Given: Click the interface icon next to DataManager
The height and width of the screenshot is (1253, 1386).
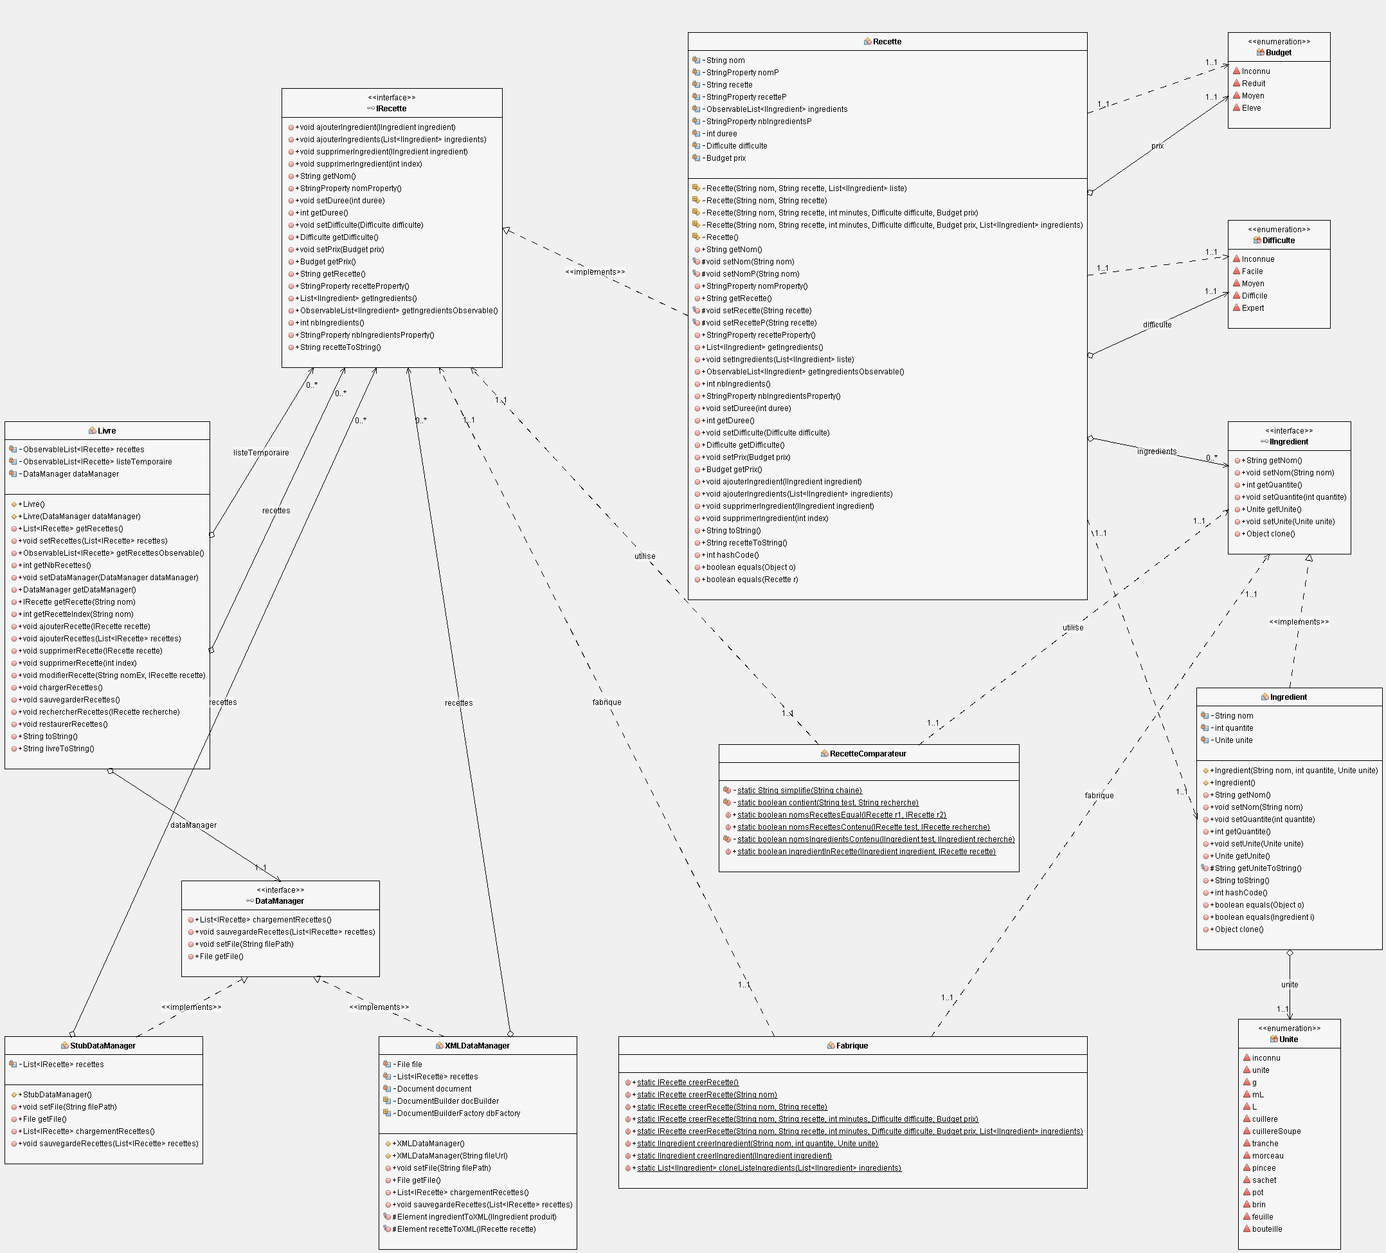Looking at the screenshot, I should coord(249,902).
